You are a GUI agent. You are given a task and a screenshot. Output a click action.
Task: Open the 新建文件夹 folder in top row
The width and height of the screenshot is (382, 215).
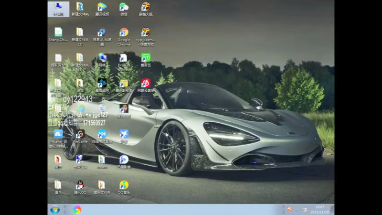[x=80, y=9]
